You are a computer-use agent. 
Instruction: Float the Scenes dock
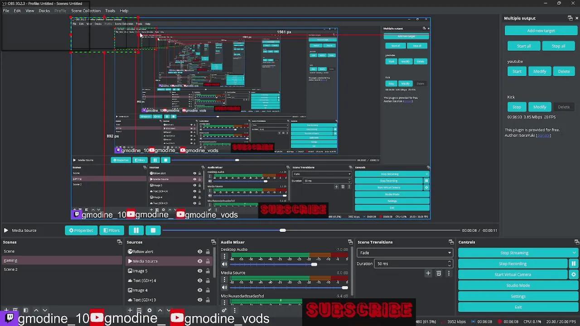[x=120, y=242]
